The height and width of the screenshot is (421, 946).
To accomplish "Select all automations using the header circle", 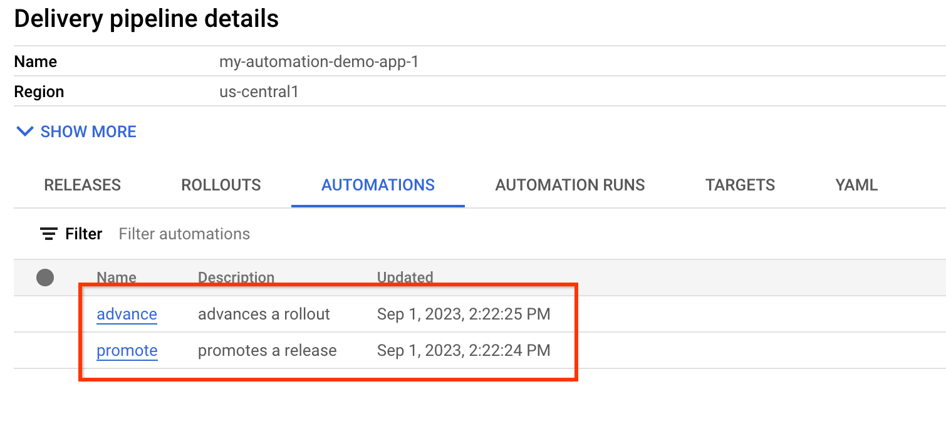I will (44, 278).
